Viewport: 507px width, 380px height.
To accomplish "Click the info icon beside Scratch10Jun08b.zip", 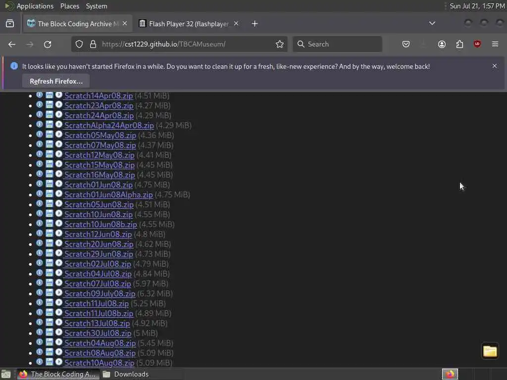I will click(40, 224).
